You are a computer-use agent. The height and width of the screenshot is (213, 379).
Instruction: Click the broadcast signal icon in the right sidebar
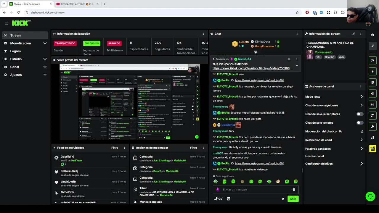pos(372,104)
